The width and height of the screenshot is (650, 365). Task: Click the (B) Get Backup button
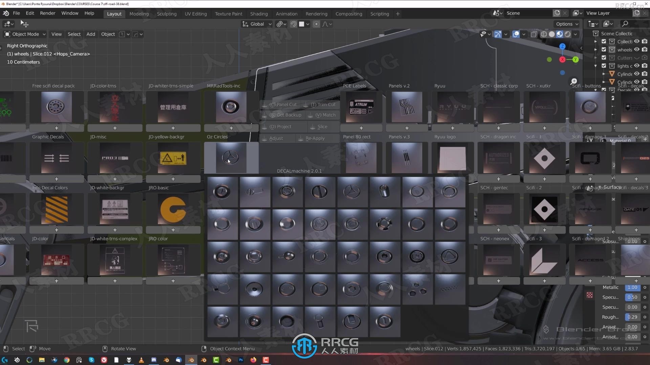click(x=282, y=115)
